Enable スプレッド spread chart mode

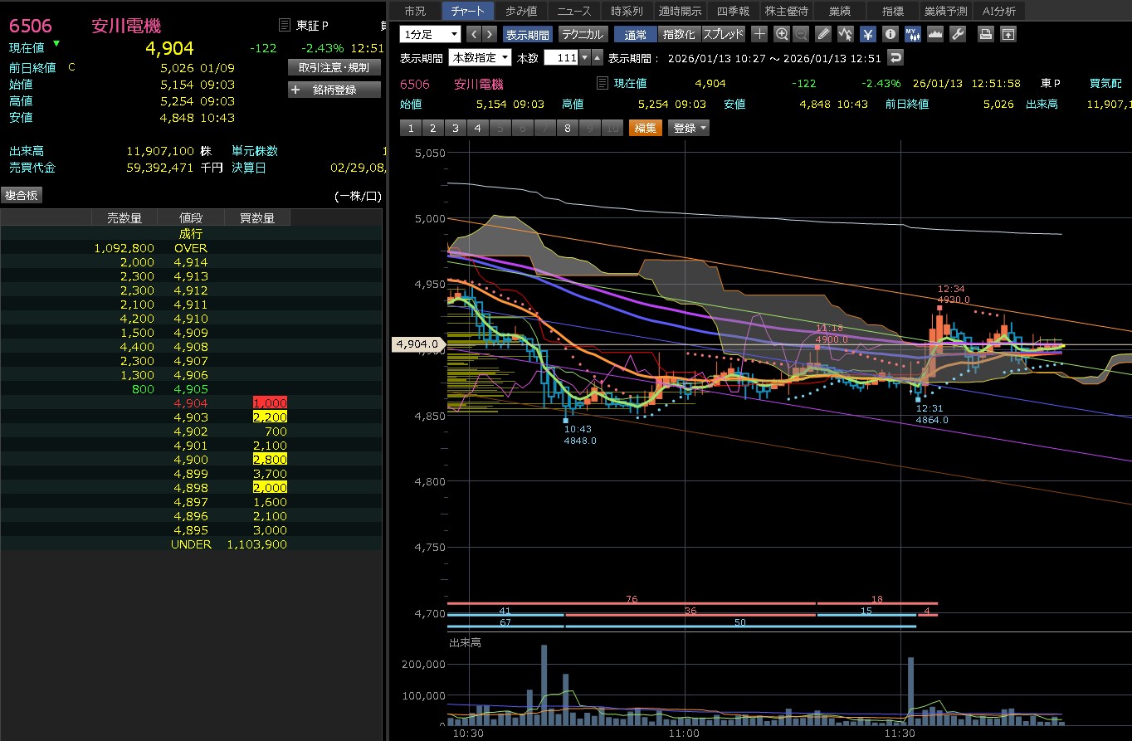pyautogui.click(x=724, y=34)
